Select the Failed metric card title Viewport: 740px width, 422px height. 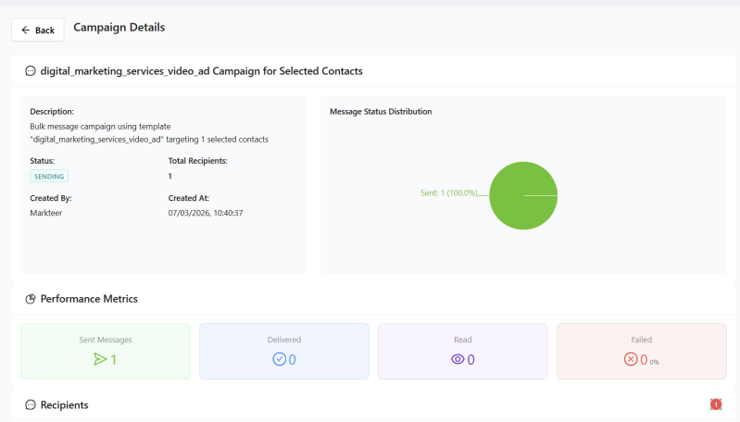tap(641, 340)
